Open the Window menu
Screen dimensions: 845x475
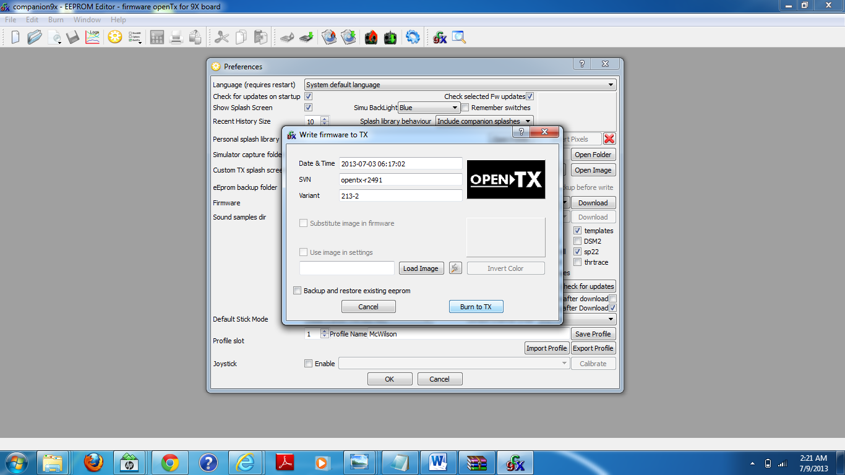[87, 20]
